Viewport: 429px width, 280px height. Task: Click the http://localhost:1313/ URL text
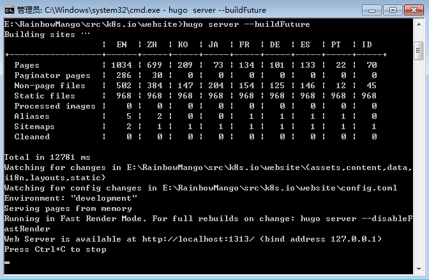click(199, 239)
